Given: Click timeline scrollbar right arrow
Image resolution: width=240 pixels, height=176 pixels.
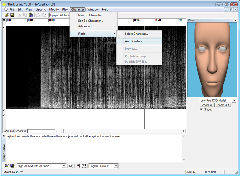Looking at the screenshot, I should (184, 131).
